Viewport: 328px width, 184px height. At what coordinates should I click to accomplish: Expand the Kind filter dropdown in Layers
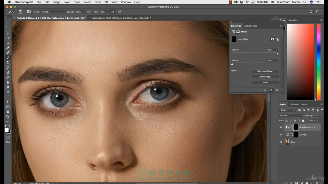[288, 110]
